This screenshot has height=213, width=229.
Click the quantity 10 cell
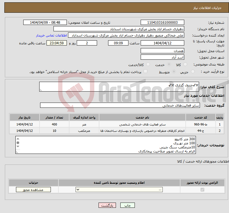54,131
